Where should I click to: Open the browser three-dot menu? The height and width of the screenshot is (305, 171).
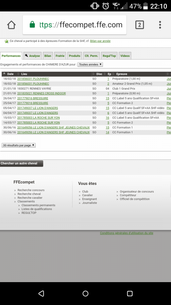[x=160, y=25]
